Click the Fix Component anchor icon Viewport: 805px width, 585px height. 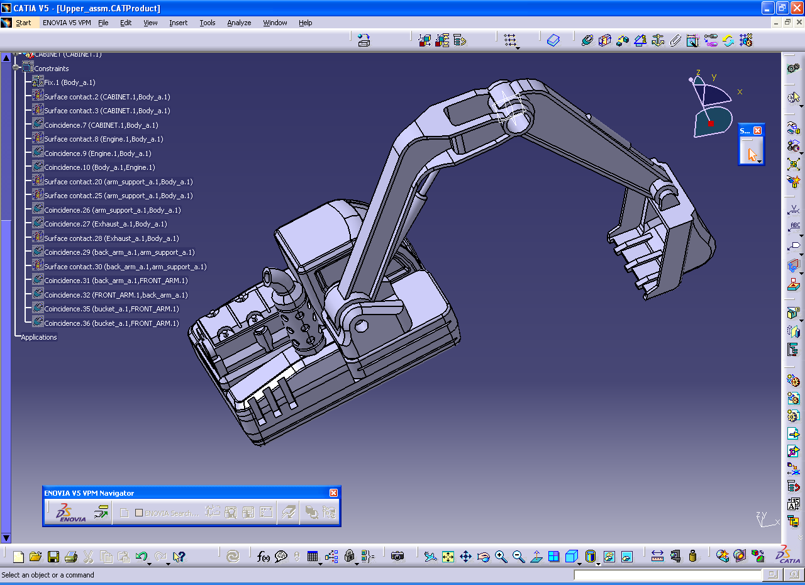(x=658, y=40)
